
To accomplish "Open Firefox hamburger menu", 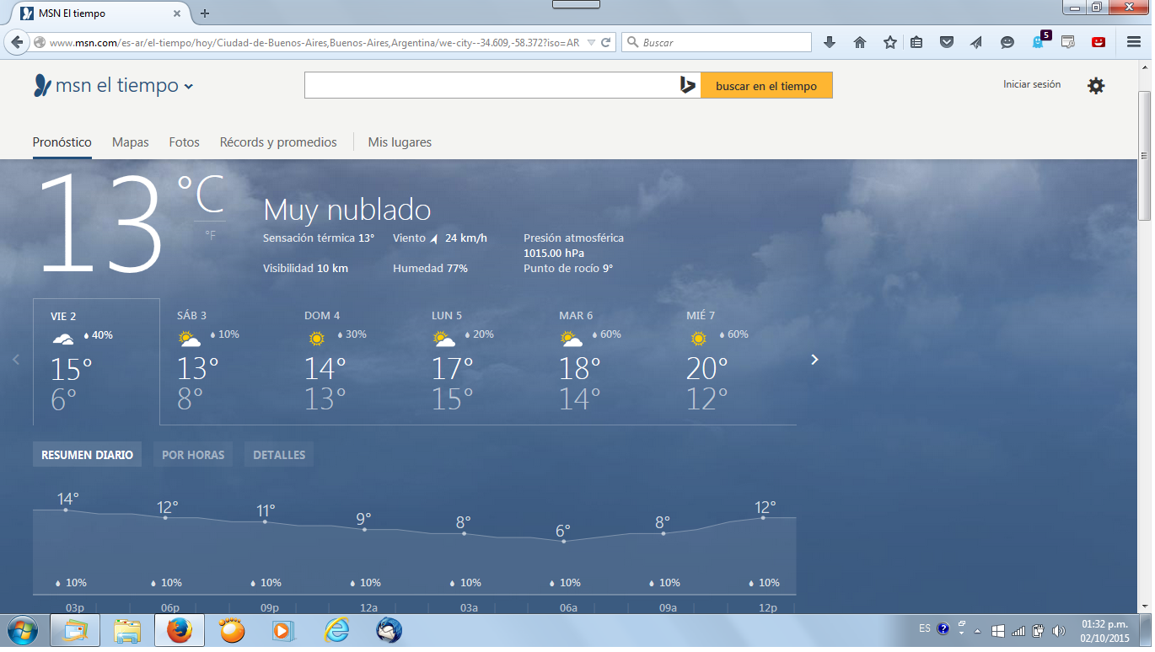I will pos(1134,42).
